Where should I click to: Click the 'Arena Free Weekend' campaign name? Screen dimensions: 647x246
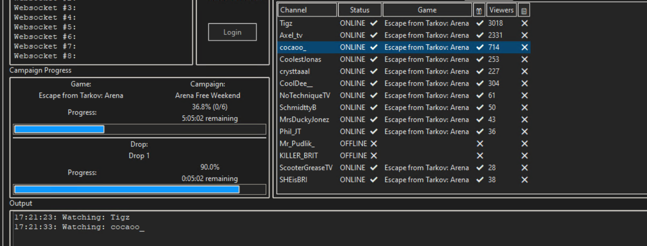pyautogui.click(x=207, y=96)
